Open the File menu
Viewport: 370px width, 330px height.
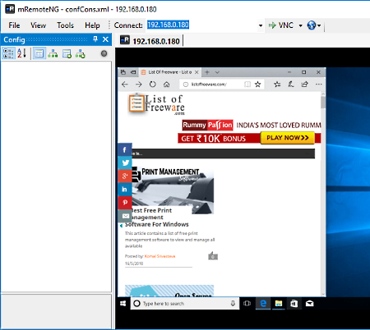tap(14, 25)
